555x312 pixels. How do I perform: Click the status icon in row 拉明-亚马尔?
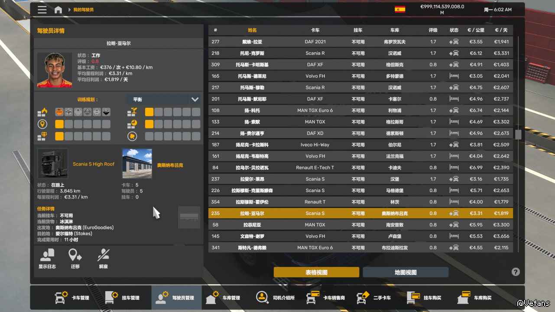454,213
